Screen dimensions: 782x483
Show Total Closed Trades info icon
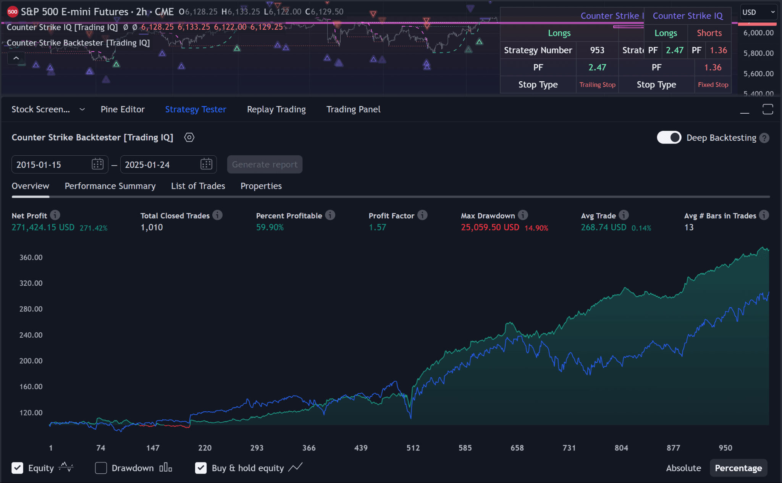coord(218,215)
